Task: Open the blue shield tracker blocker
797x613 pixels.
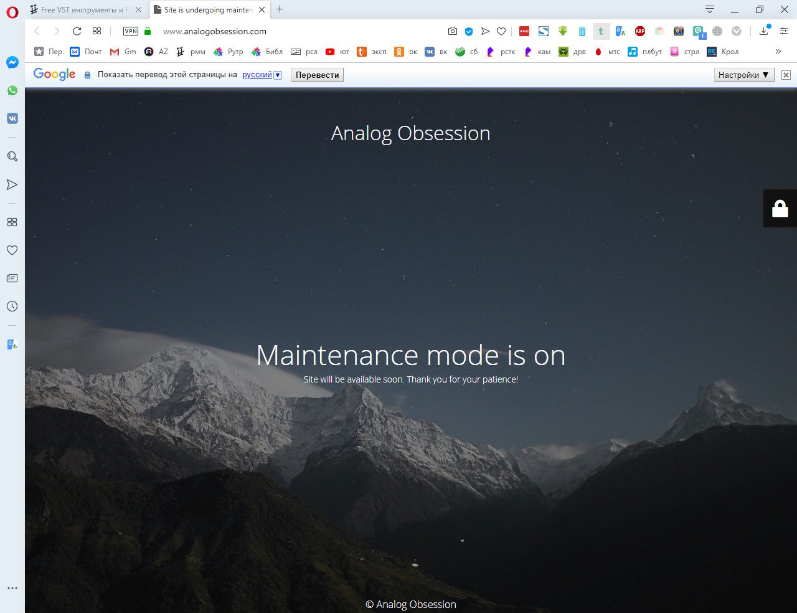Action: point(469,31)
